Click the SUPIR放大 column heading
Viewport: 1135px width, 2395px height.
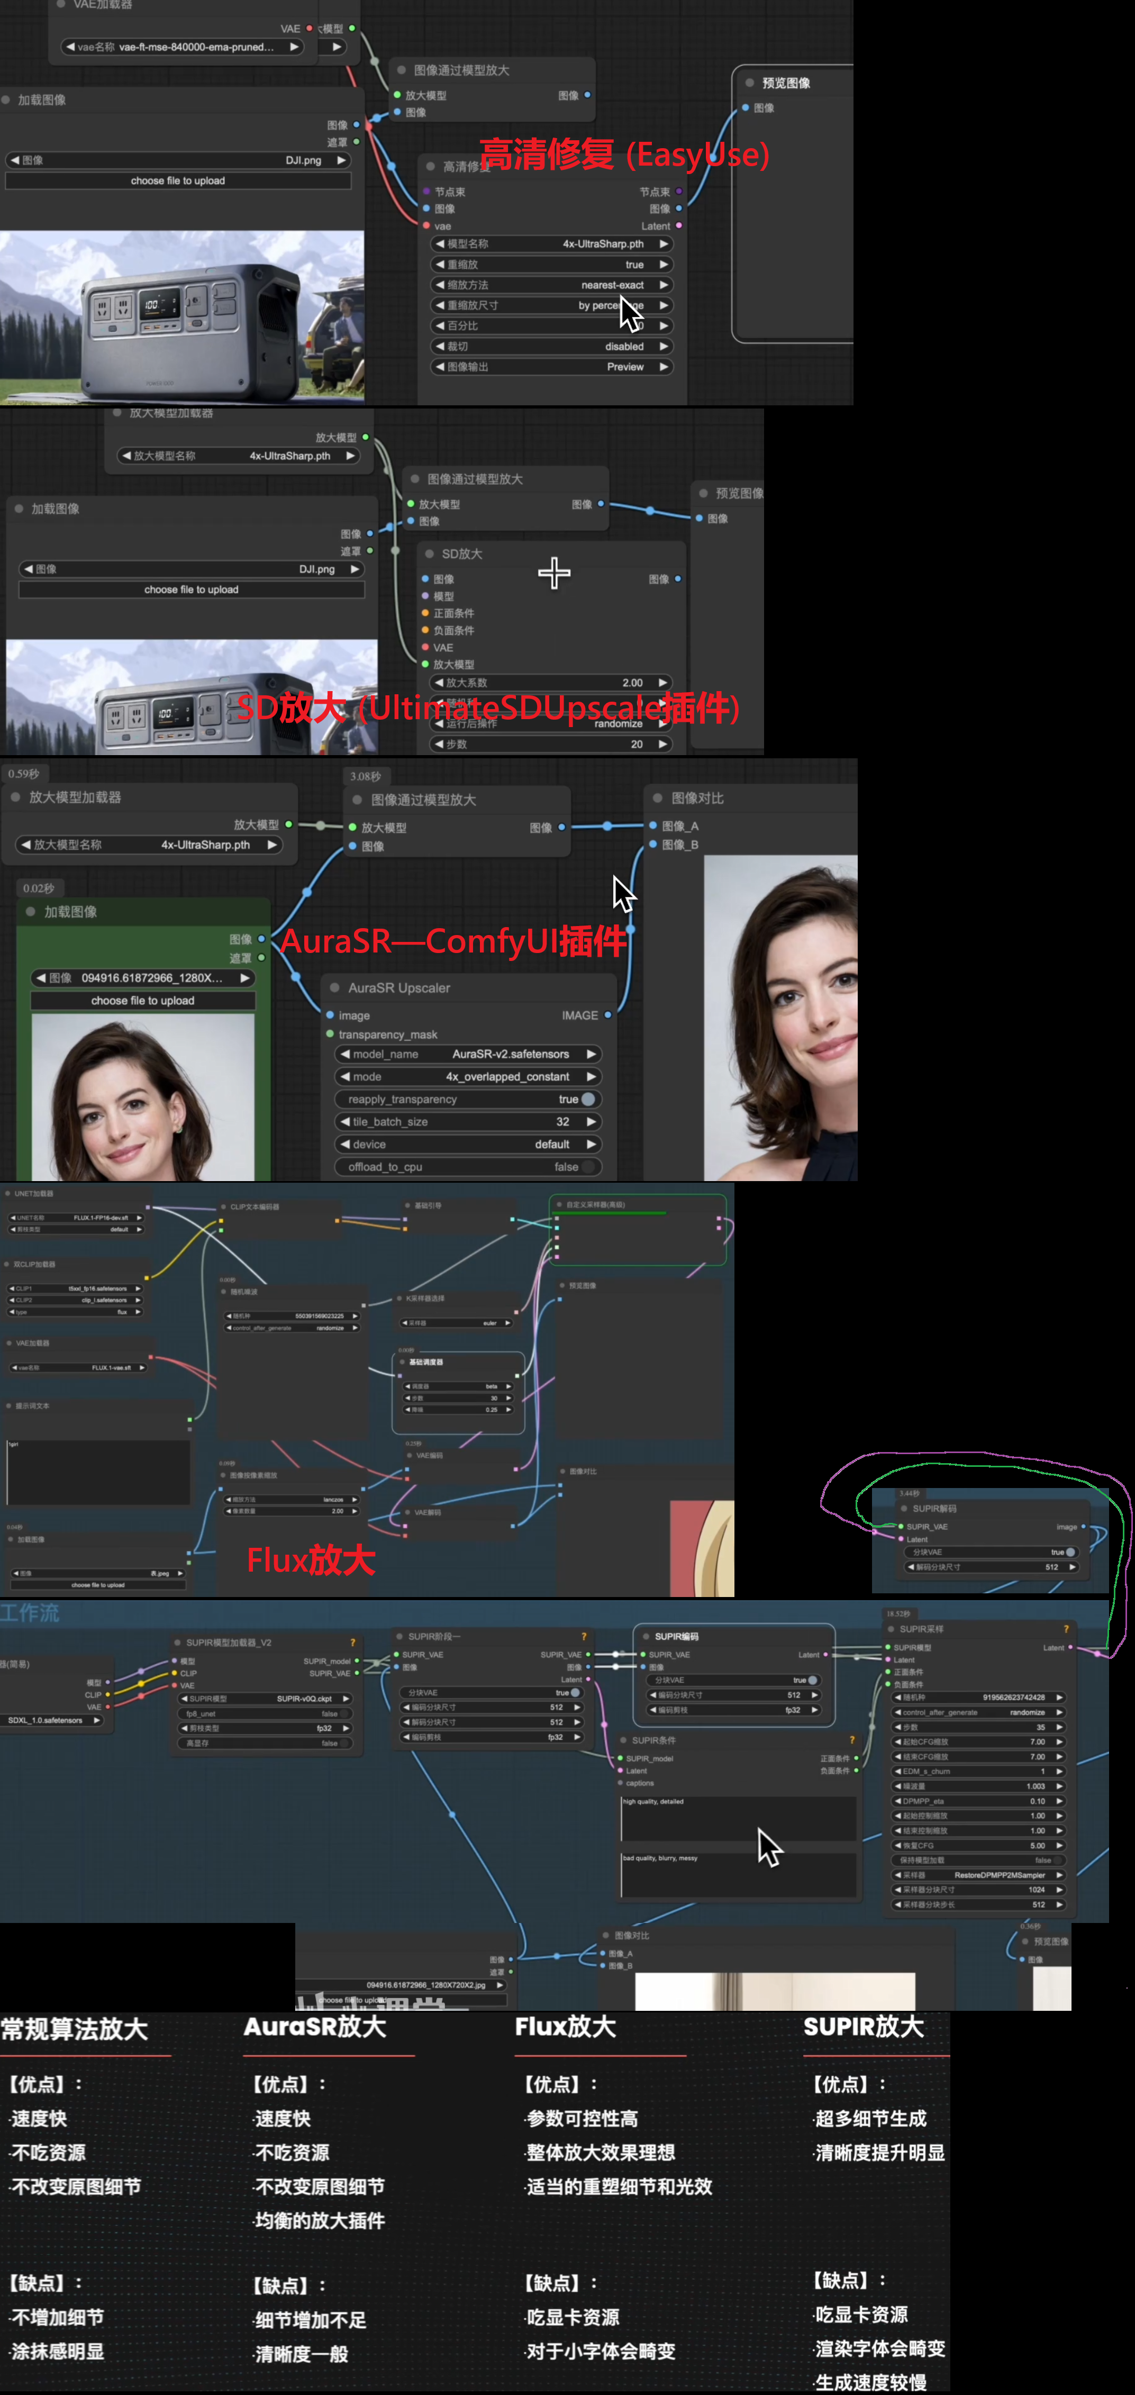(x=864, y=2027)
